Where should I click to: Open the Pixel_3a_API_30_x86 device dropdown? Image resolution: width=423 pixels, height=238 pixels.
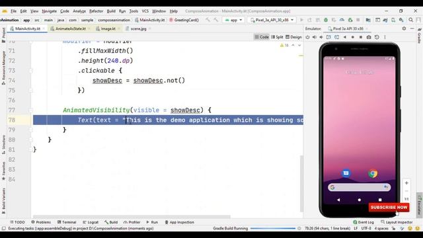[272, 20]
